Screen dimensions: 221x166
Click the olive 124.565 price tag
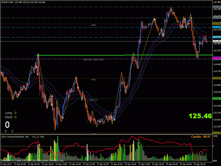click(217, 78)
